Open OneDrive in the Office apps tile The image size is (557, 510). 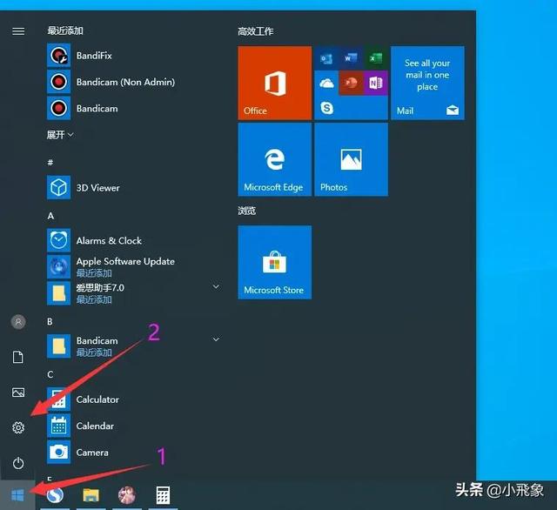click(326, 83)
